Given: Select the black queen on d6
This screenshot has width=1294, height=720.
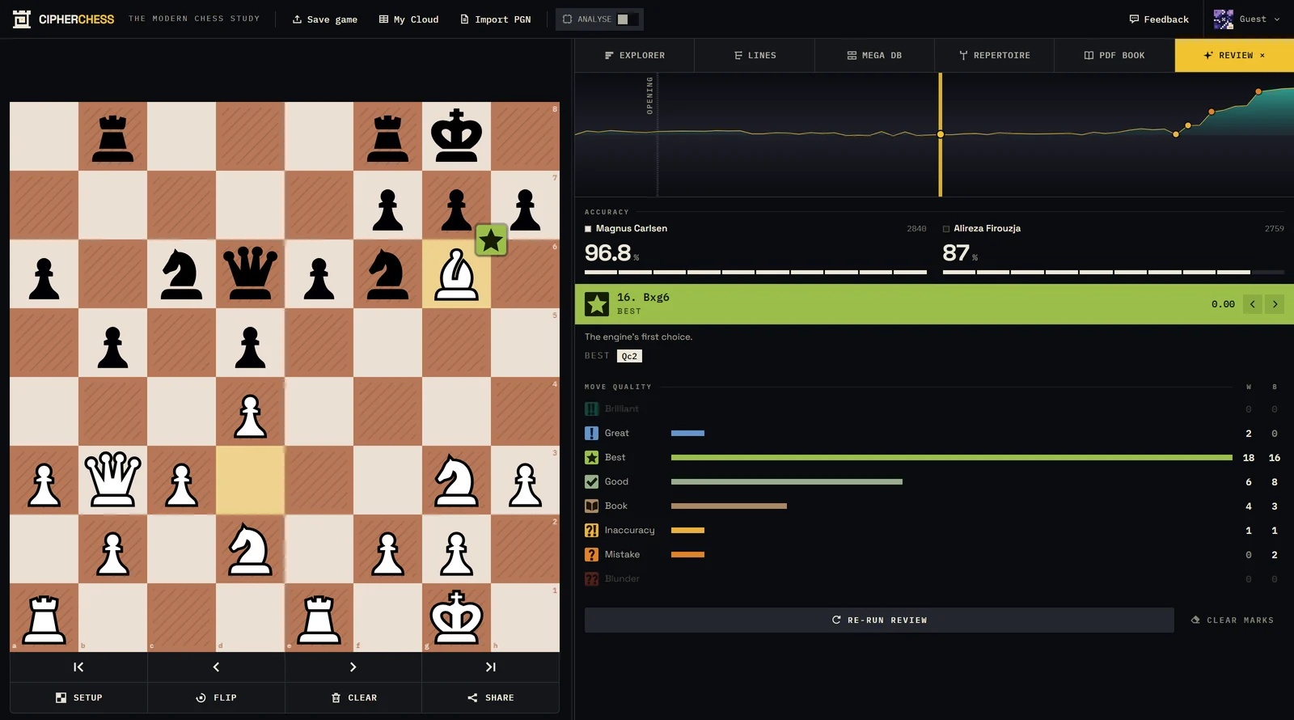Looking at the screenshot, I should 250,273.
